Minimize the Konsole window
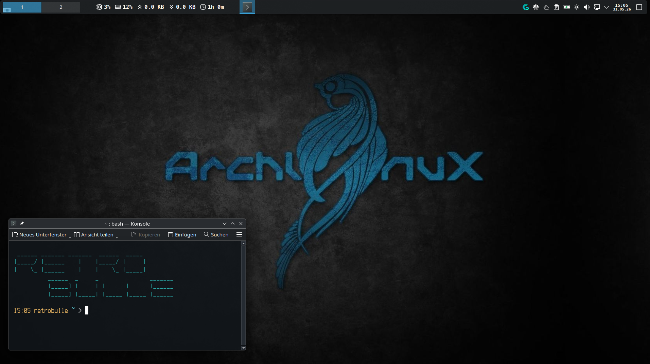The image size is (650, 364). 225,224
